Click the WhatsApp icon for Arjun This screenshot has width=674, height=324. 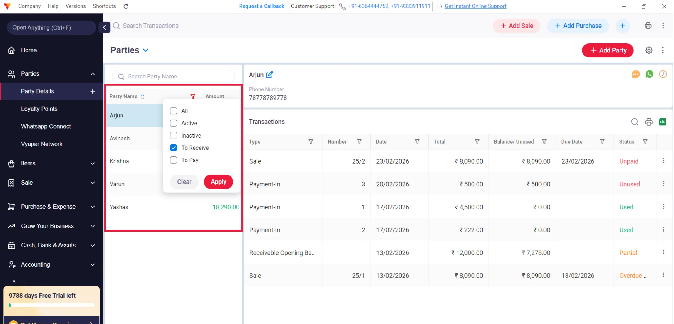pos(649,74)
